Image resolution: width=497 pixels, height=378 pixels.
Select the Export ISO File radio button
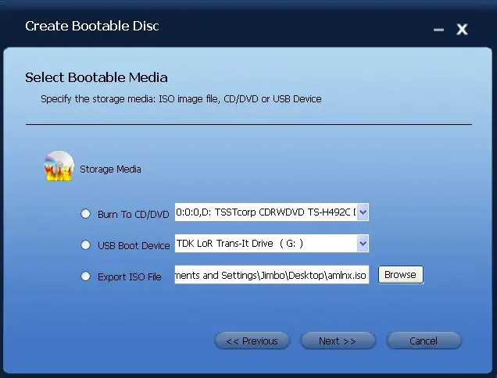pyautogui.click(x=85, y=276)
